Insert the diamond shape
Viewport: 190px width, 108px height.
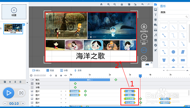click(173, 60)
